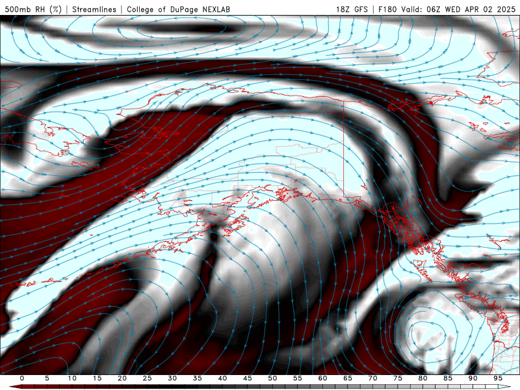Click the "80" color scale label
520x390 pixels.
pos(423,378)
